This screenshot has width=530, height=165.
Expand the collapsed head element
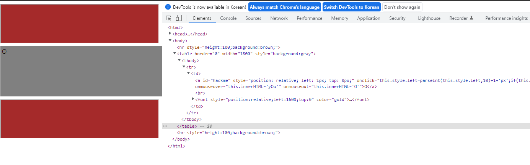pyautogui.click(x=170, y=34)
